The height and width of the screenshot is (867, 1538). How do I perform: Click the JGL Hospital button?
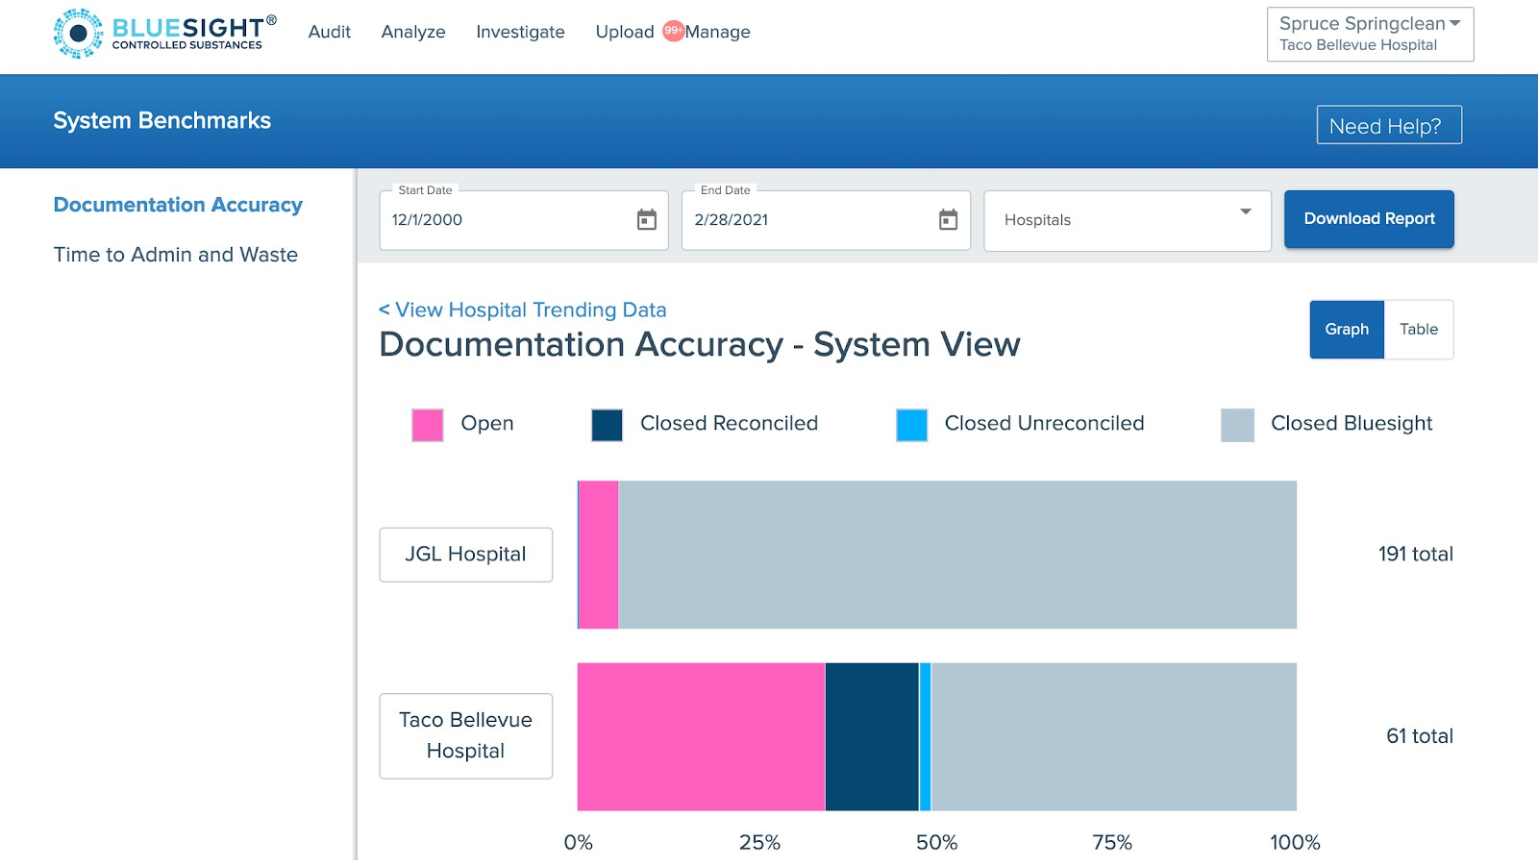[x=466, y=555]
